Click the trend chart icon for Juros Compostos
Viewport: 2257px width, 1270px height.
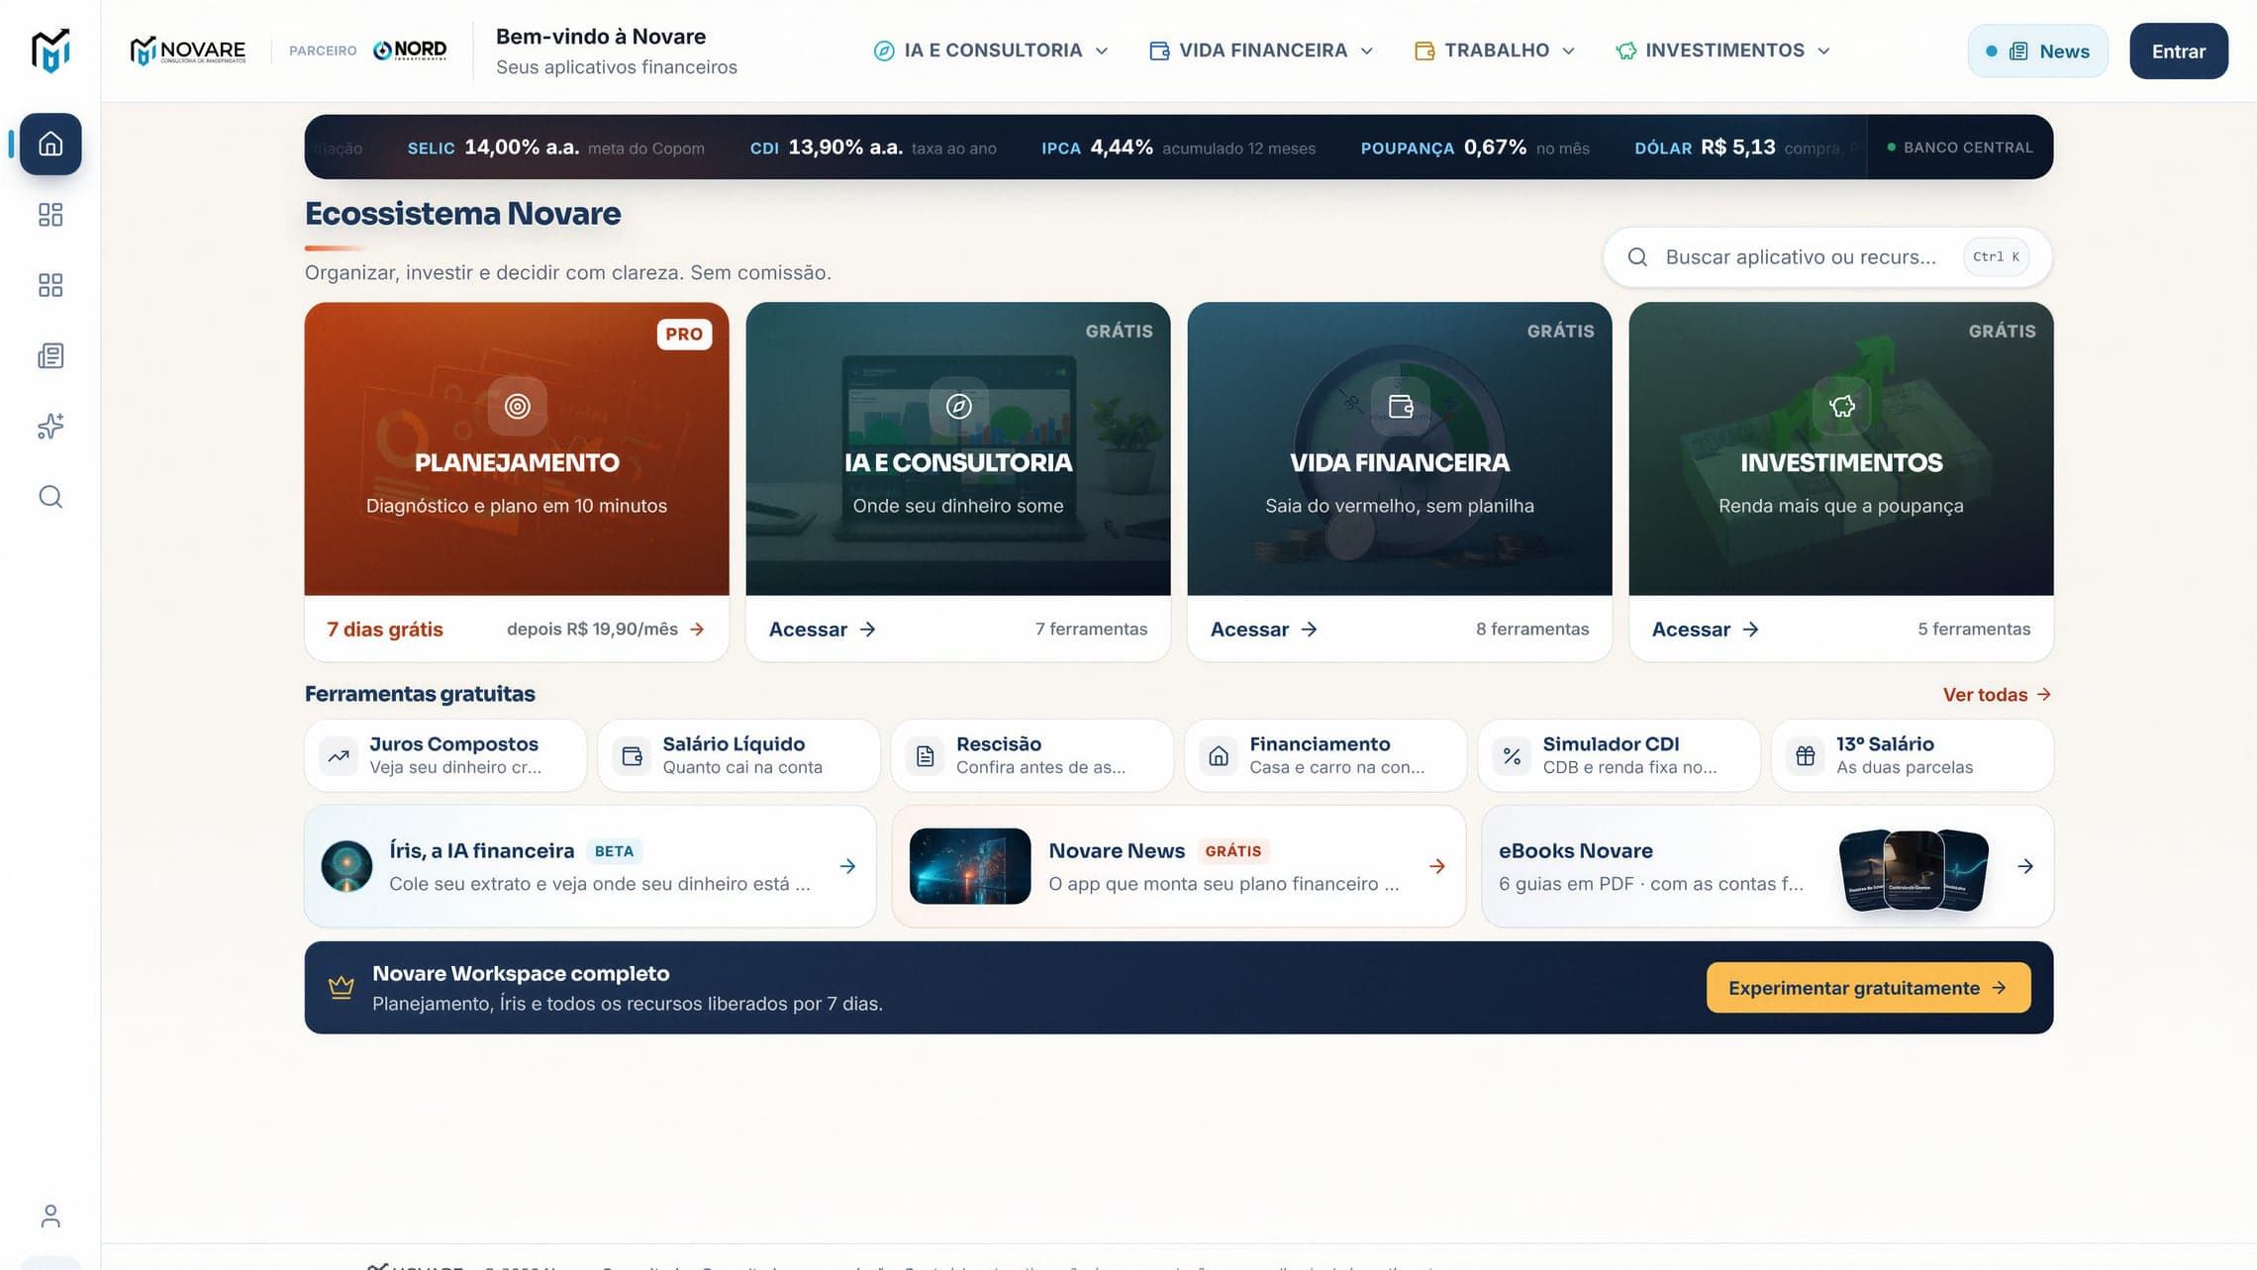tap(339, 756)
